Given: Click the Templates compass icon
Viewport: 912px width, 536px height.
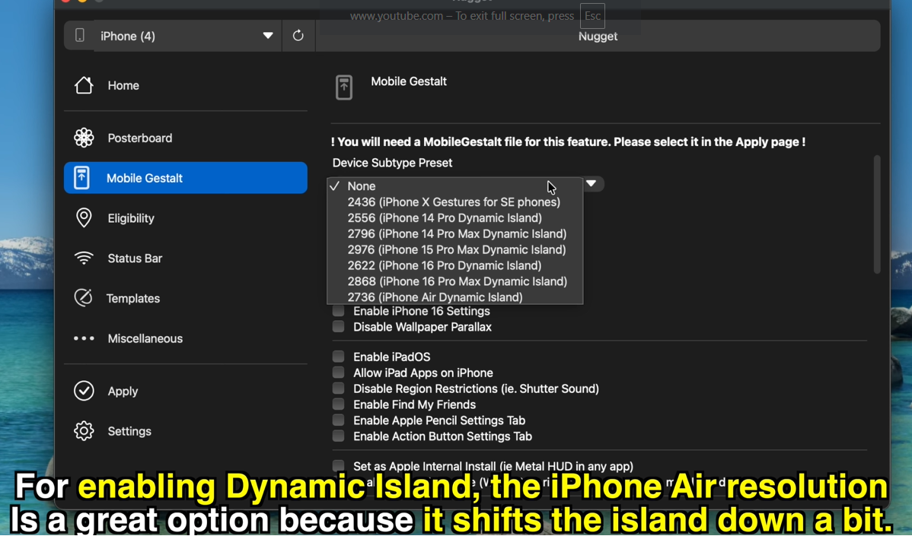Looking at the screenshot, I should click(x=83, y=298).
